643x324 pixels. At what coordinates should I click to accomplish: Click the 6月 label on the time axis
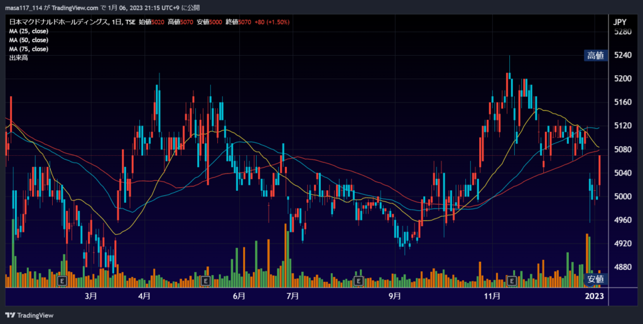pos(239,296)
